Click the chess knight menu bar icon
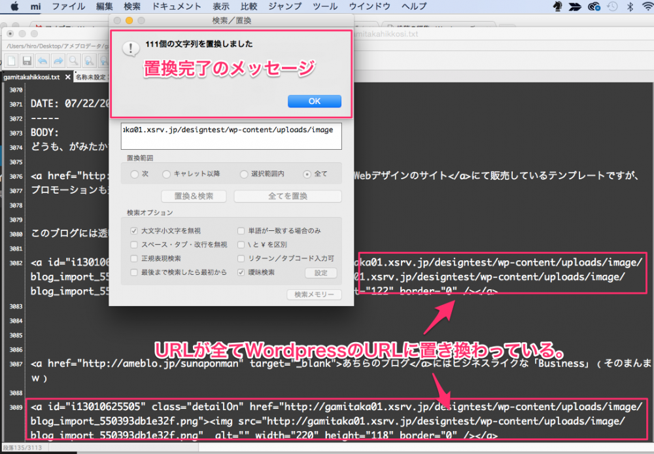This screenshot has width=654, height=454. [x=557, y=7]
